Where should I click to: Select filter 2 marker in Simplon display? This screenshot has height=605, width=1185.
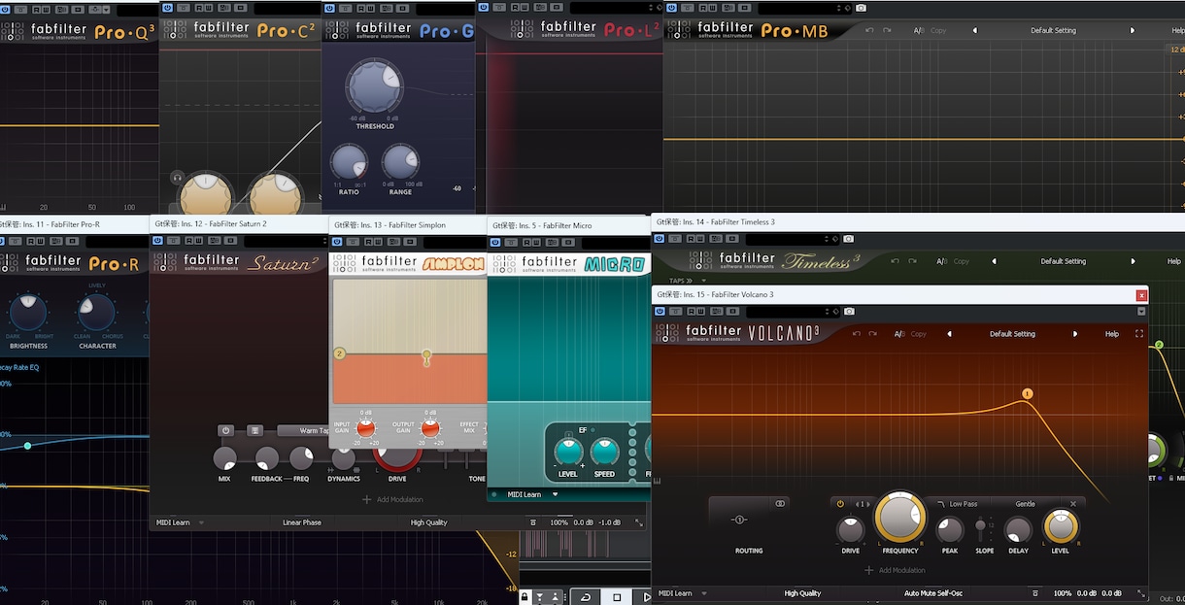pyautogui.click(x=339, y=353)
